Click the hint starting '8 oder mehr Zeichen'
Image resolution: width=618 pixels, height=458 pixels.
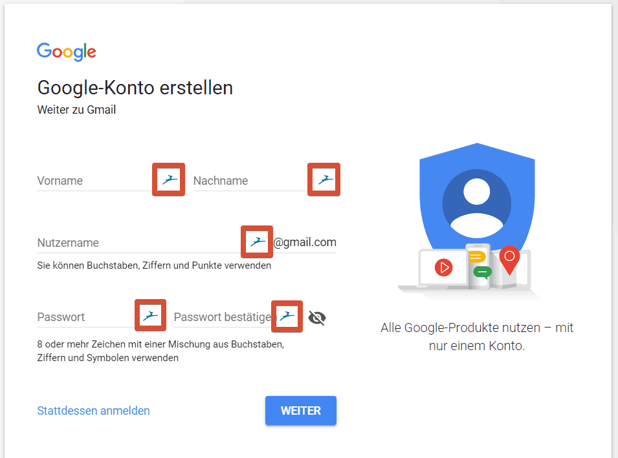click(x=160, y=351)
